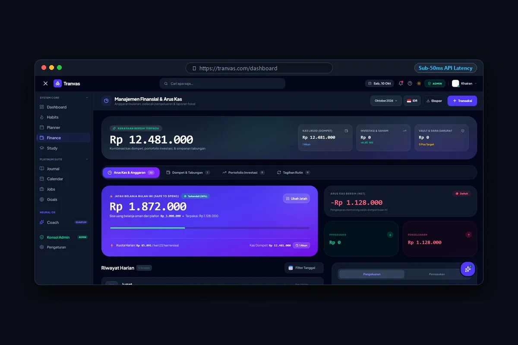The height and width of the screenshot is (345, 518).
Task: Click the Khairan profile avatar
Action: [455, 83]
